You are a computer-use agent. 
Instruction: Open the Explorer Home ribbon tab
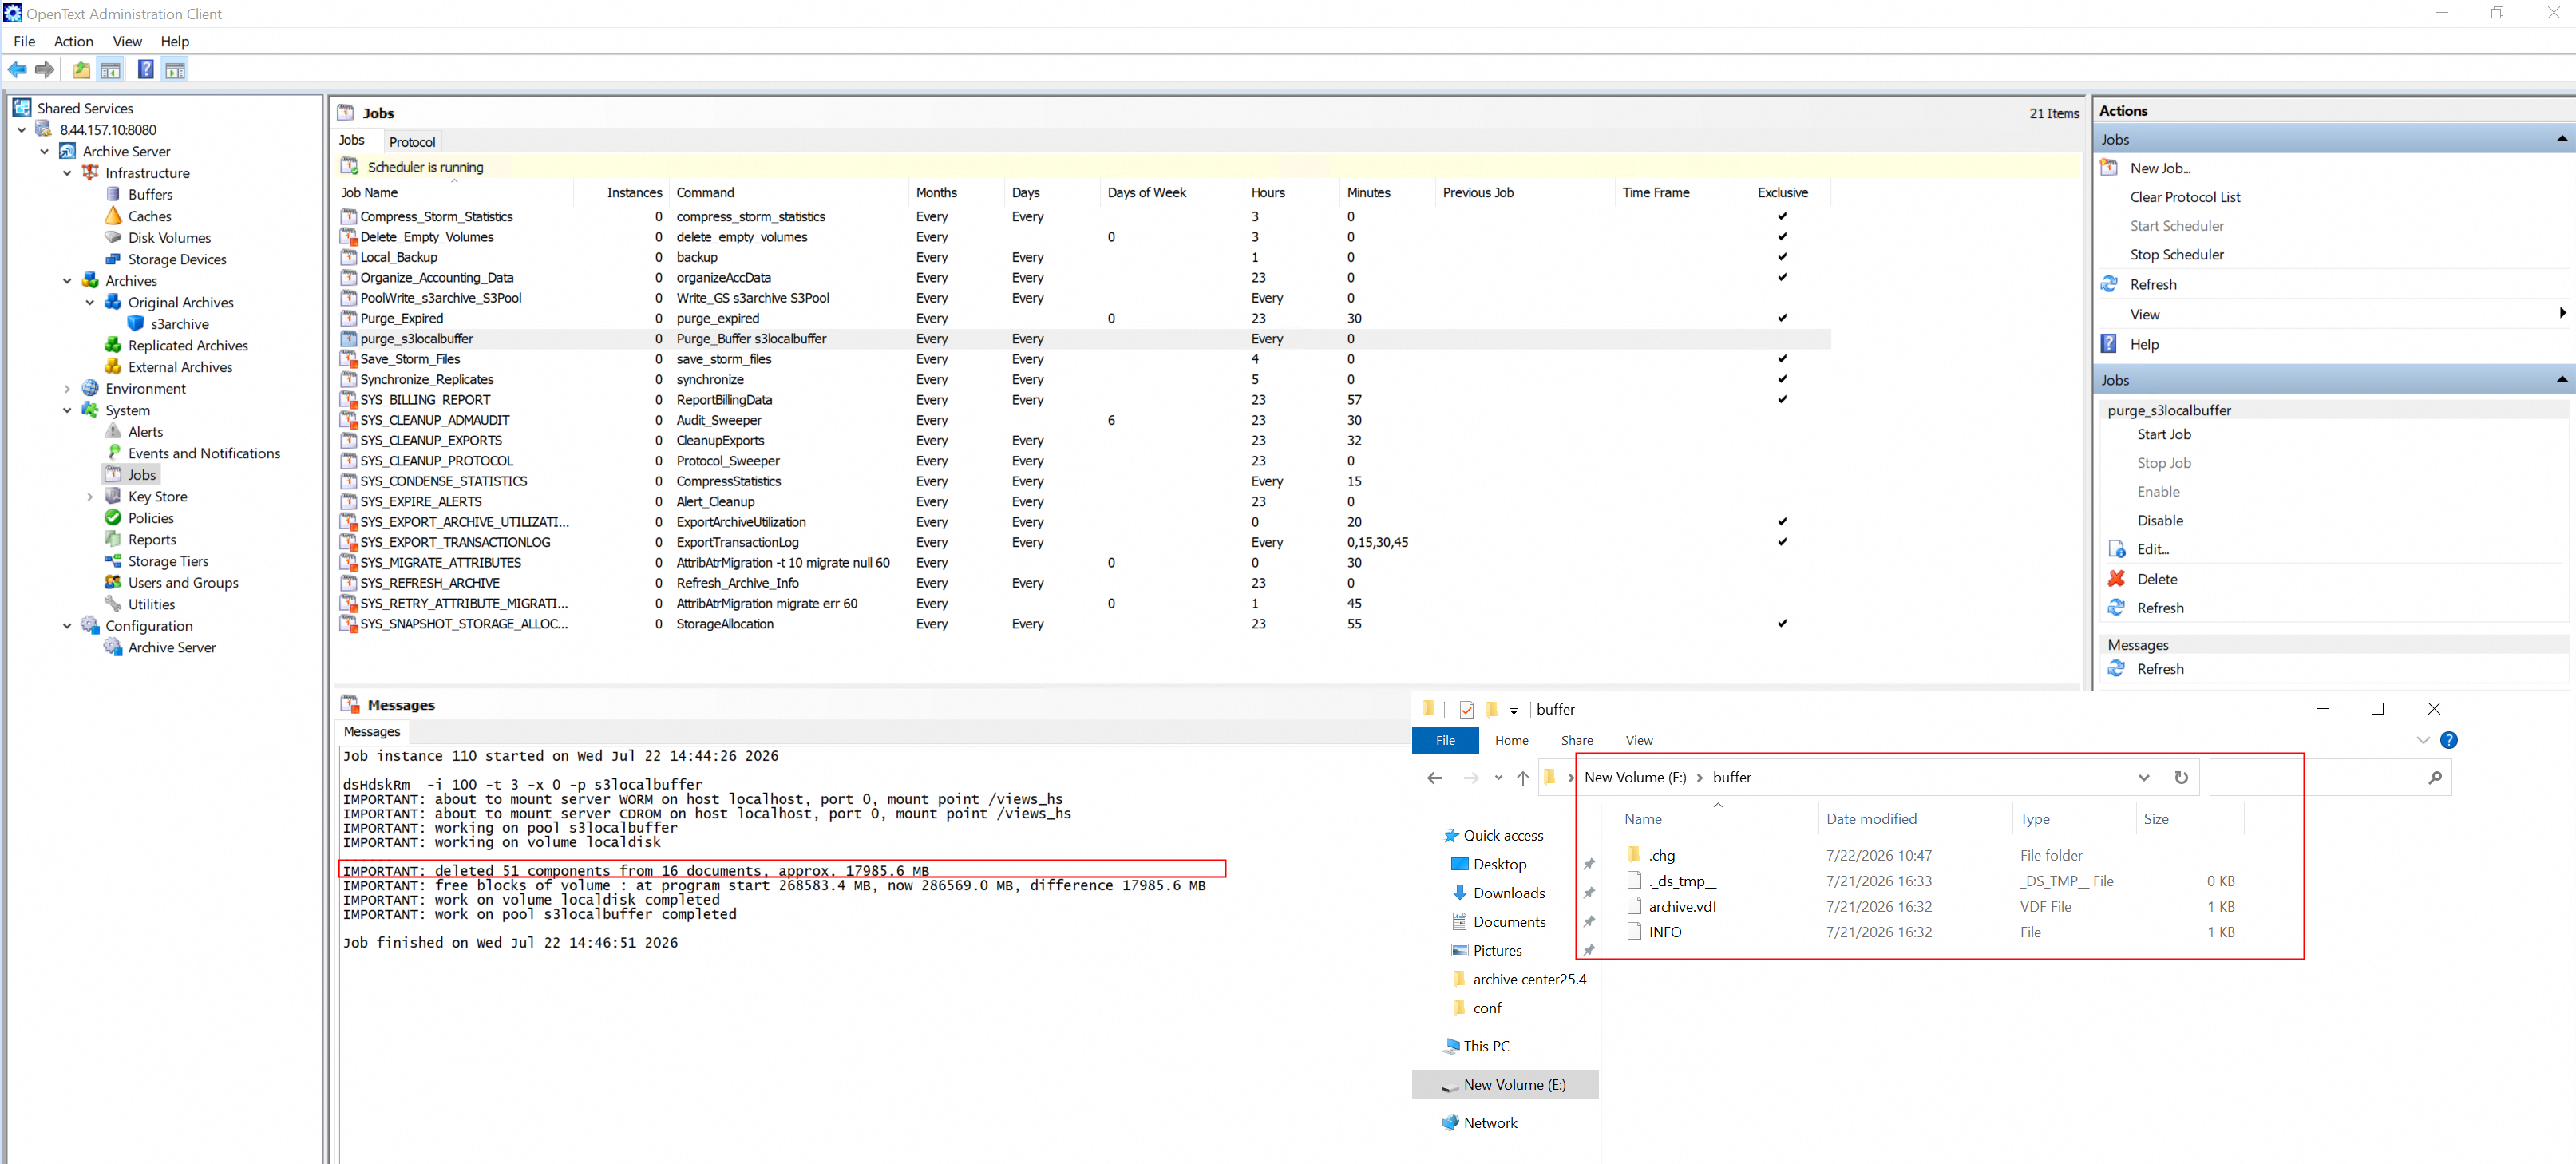(1511, 741)
